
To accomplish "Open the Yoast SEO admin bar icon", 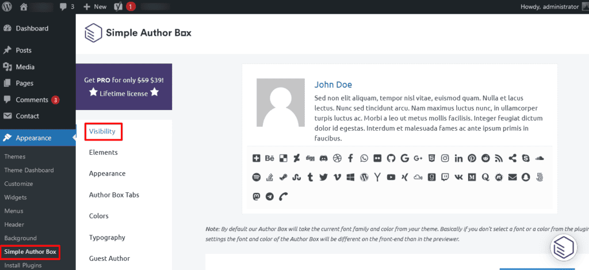I will (118, 7).
